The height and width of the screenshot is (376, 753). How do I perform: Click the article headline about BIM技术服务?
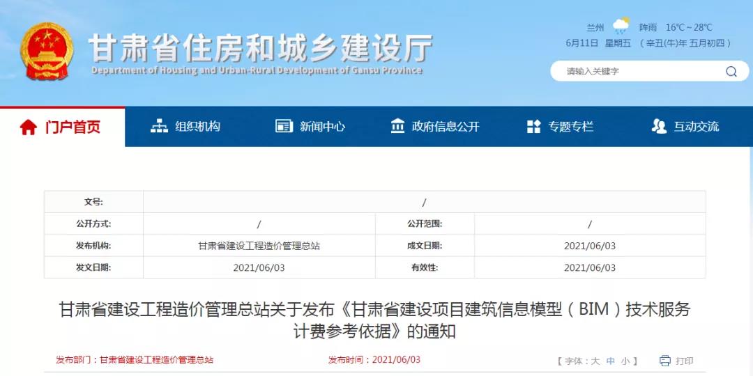374,320
